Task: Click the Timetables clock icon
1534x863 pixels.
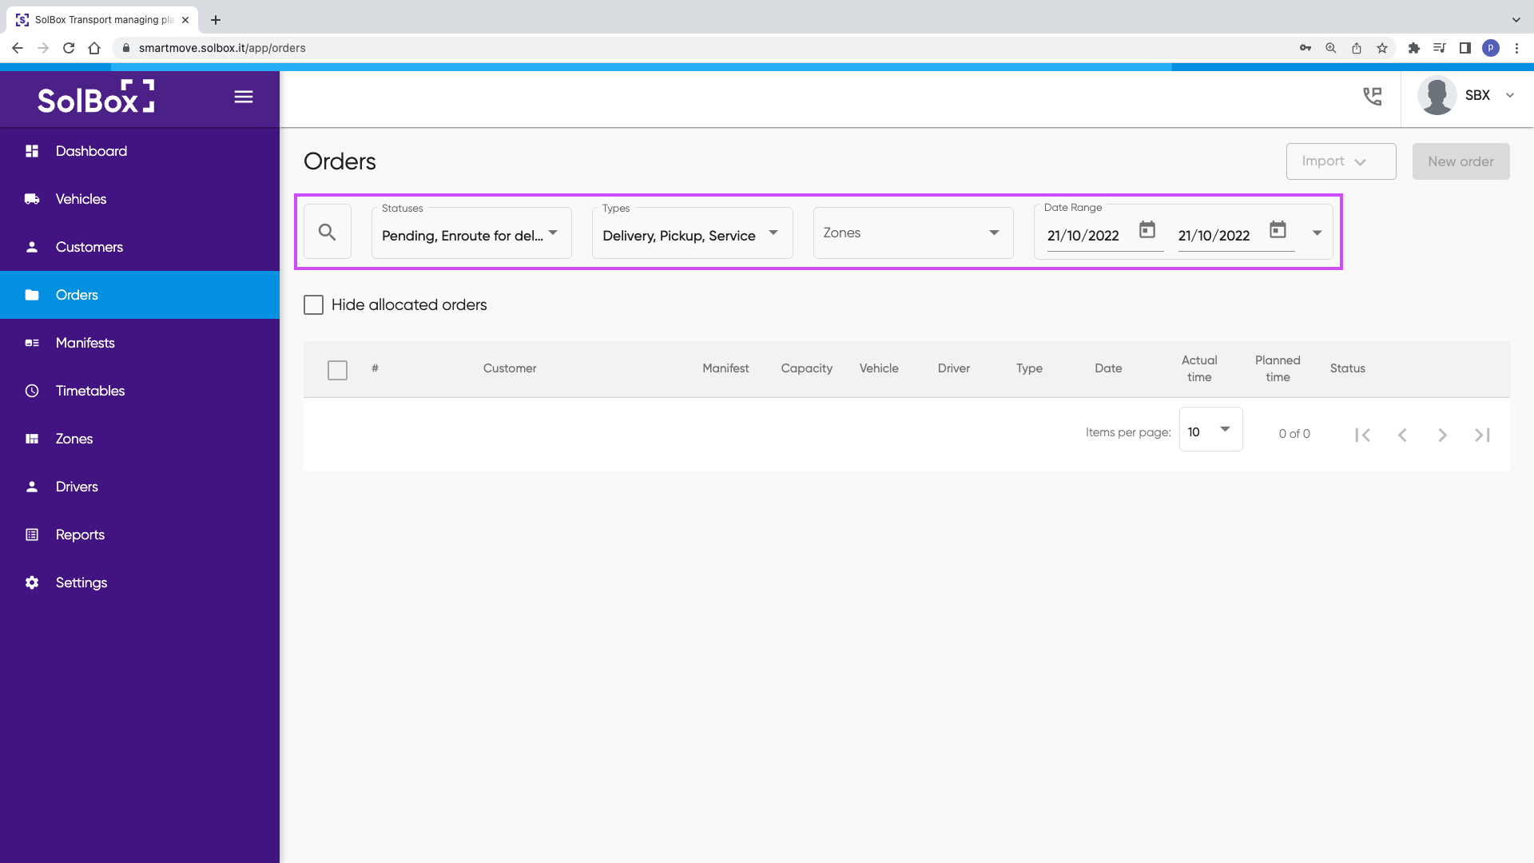Action: (32, 391)
